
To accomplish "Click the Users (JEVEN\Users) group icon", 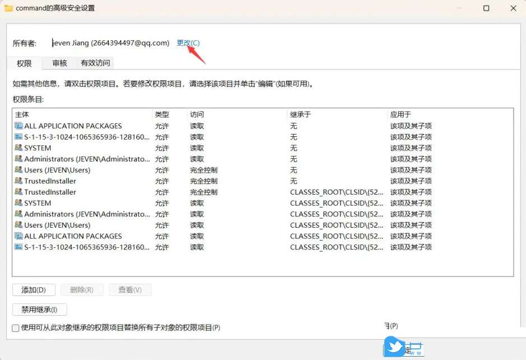I will 19,170.
